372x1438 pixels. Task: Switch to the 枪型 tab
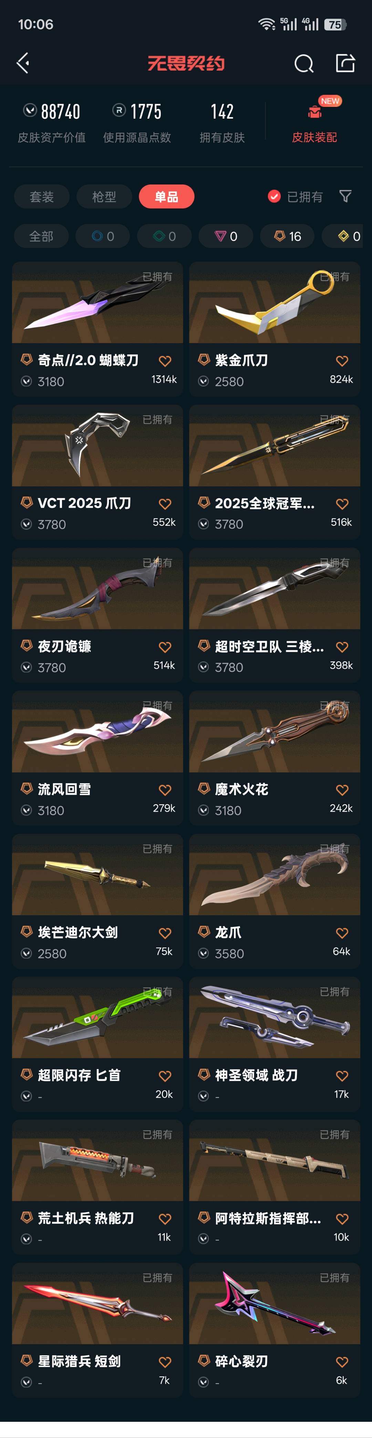tap(104, 197)
